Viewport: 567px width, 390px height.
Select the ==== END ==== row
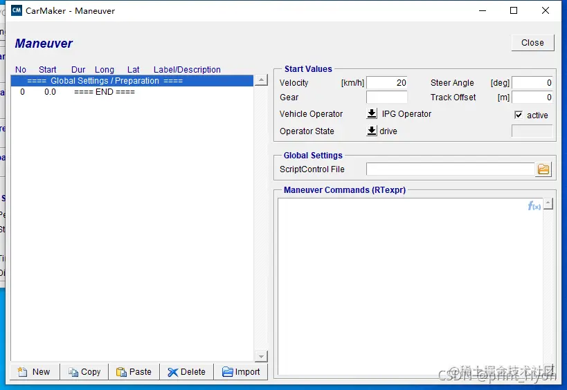(x=132, y=92)
